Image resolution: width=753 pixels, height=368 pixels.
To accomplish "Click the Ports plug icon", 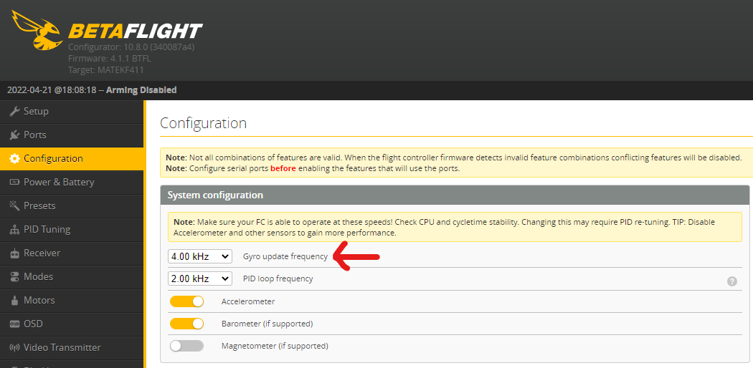I will tap(15, 135).
